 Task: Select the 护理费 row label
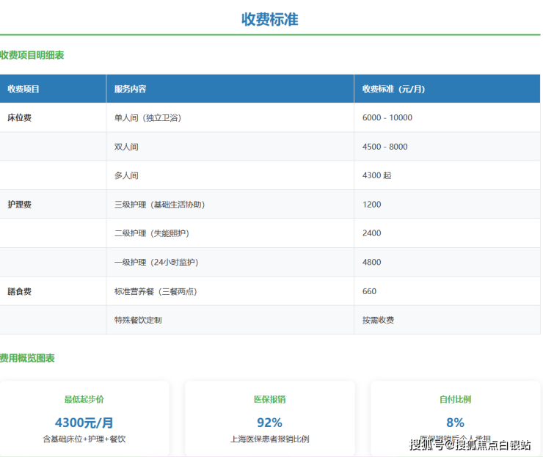(19, 205)
